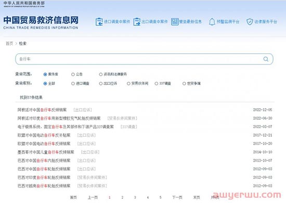
Task: Click the 中华人民共和国商务部 header text
Action: click(24, 3)
